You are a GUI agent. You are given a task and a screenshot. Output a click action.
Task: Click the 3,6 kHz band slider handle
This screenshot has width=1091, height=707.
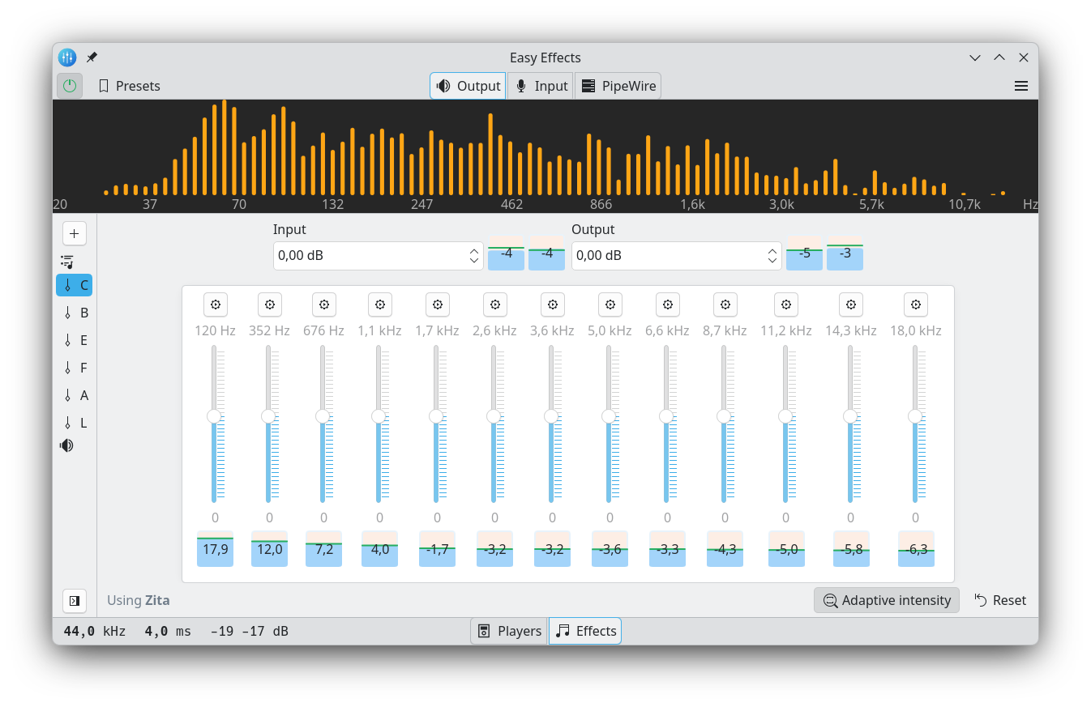pyautogui.click(x=551, y=416)
